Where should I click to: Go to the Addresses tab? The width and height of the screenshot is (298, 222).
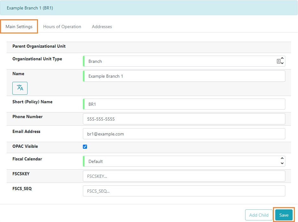[x=102, y=27]
